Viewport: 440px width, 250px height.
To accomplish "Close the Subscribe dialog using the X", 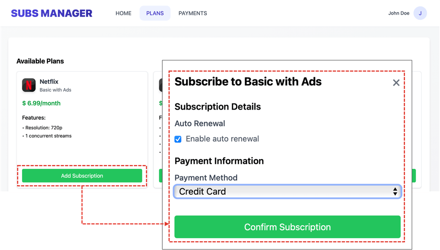I will click(x=396, y=83).
